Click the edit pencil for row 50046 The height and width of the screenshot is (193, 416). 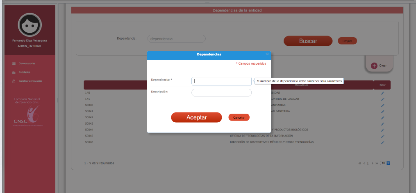coord(382,142)
